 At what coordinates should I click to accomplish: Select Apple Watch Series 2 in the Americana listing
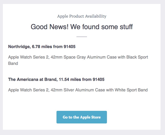29,90
